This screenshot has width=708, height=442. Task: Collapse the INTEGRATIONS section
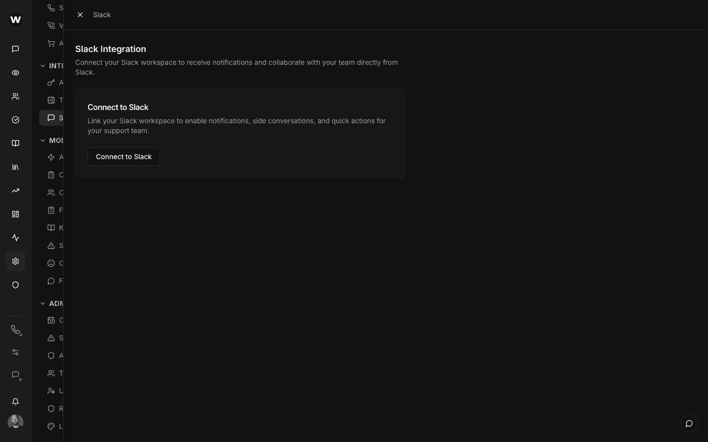42,65
